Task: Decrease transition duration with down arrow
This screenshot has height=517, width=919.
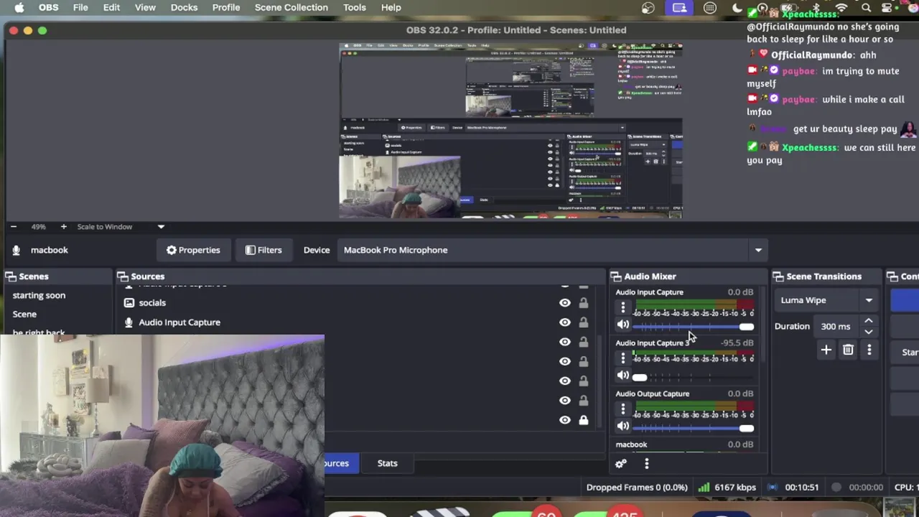Action: tap(868, 331)
